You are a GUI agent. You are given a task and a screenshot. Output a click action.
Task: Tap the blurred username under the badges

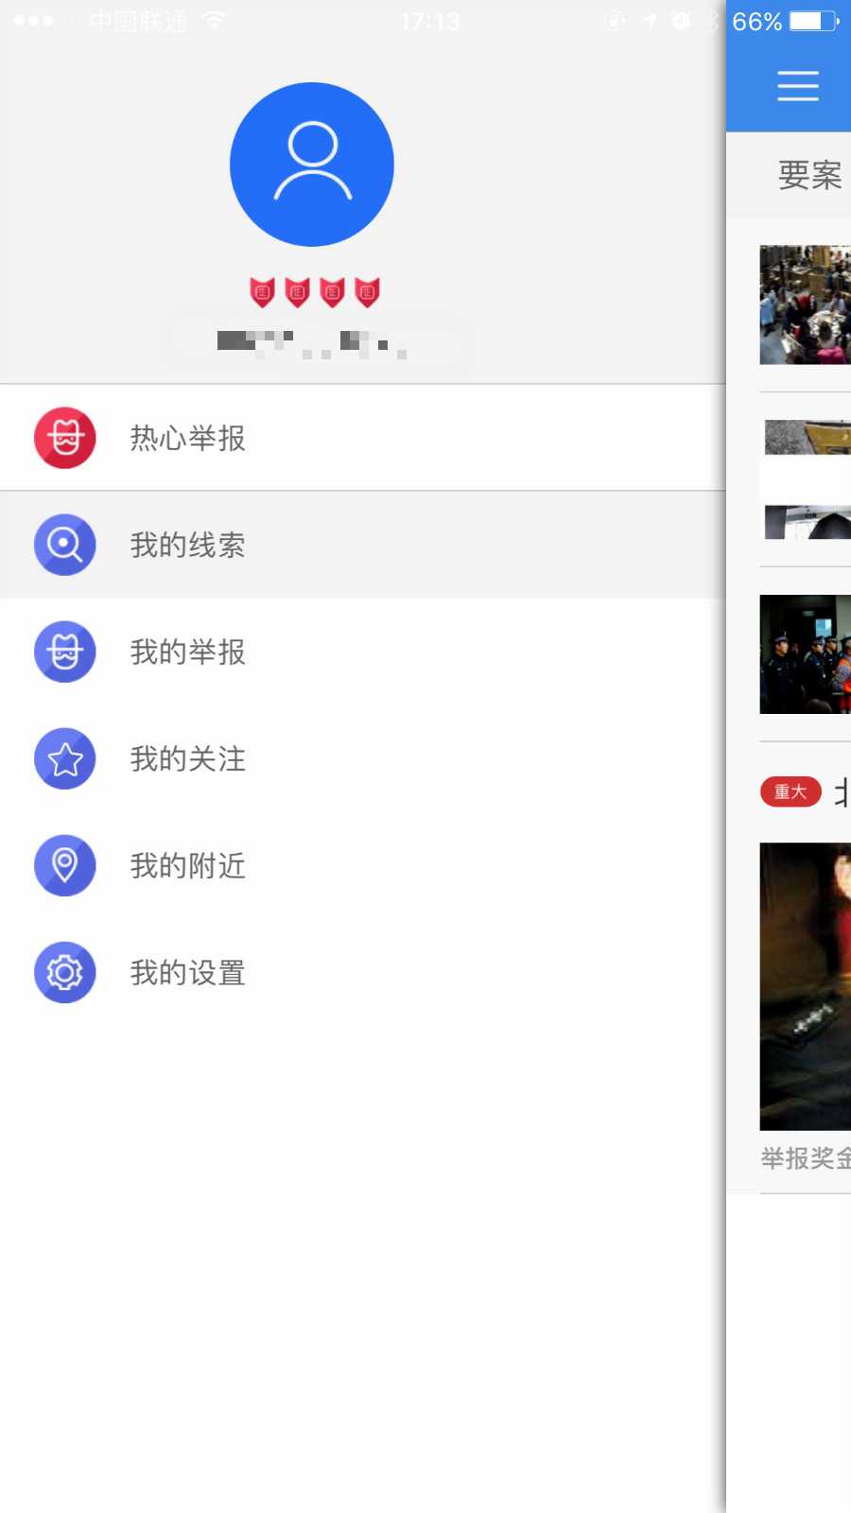click(x=312, y=343)
